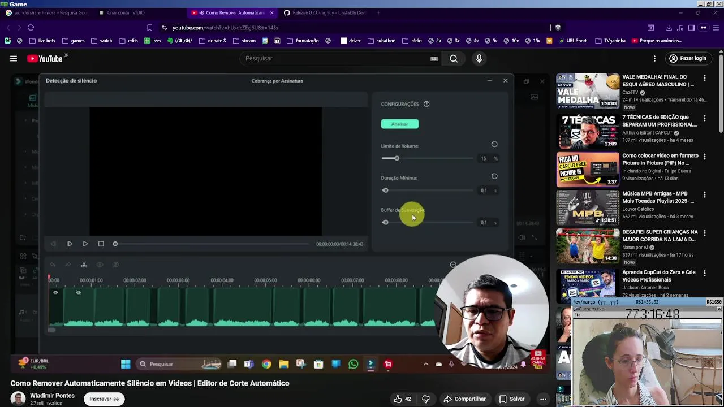Click the green Analisar button
The image size is (724, 407).
point(399,124)
